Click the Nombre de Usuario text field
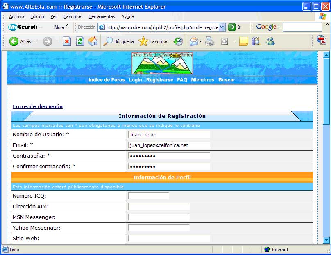 click(x=169, y=135)
